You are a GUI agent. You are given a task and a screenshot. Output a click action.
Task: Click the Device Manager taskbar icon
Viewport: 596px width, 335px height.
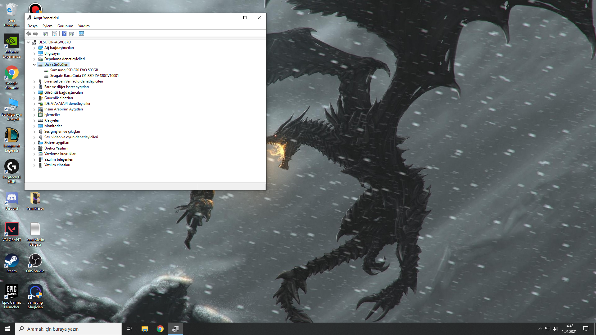pyautogui.click(x=175, y=329)
